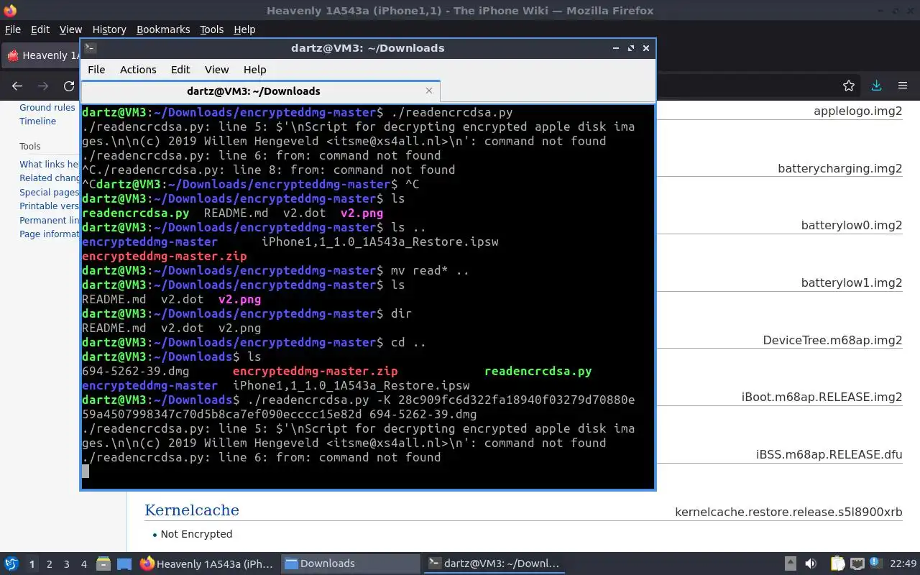This screenshot has height=575, width=920.
Task: Open the clipboard manager tray icon
Action: coord(838,563)
